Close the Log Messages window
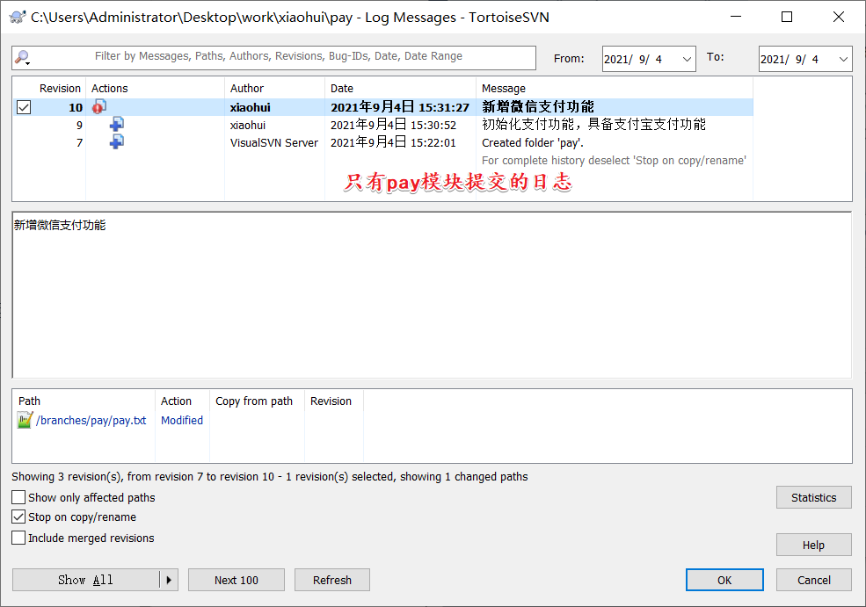866x607 pixels. (839, 17)
